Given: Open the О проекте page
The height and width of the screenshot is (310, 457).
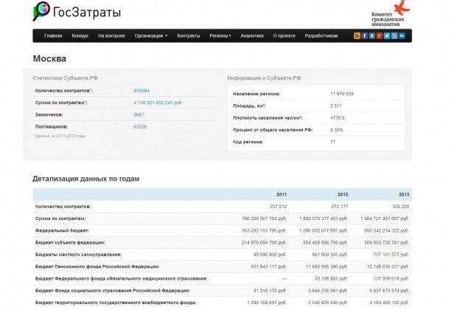Looking at the screenshot, I should (x=284, y=35).
